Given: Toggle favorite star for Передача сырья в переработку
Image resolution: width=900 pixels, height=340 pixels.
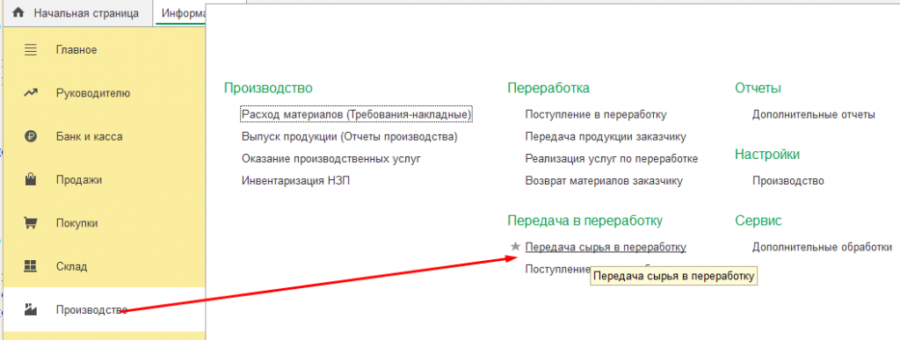Looking at the screenshot, I should [x=515, y=247].
